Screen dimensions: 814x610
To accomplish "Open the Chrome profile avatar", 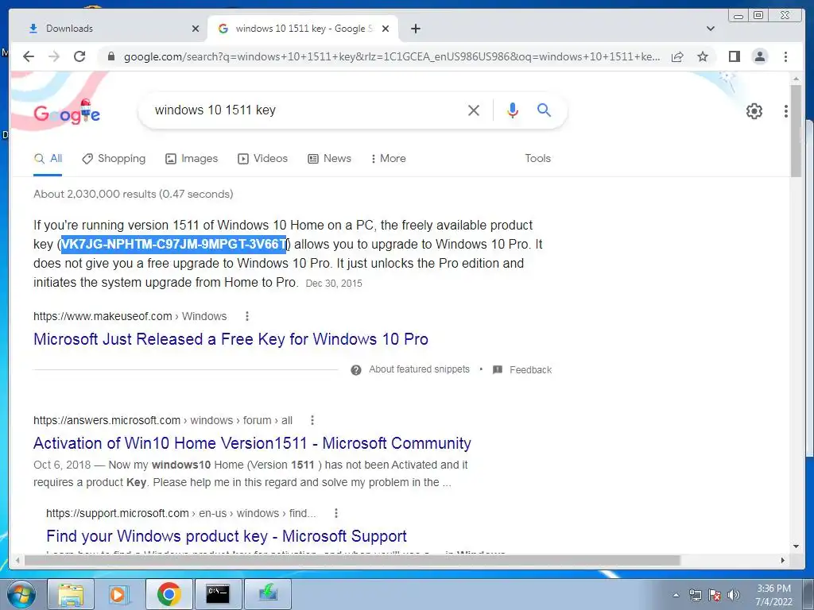I will click(x=759, y=56).
